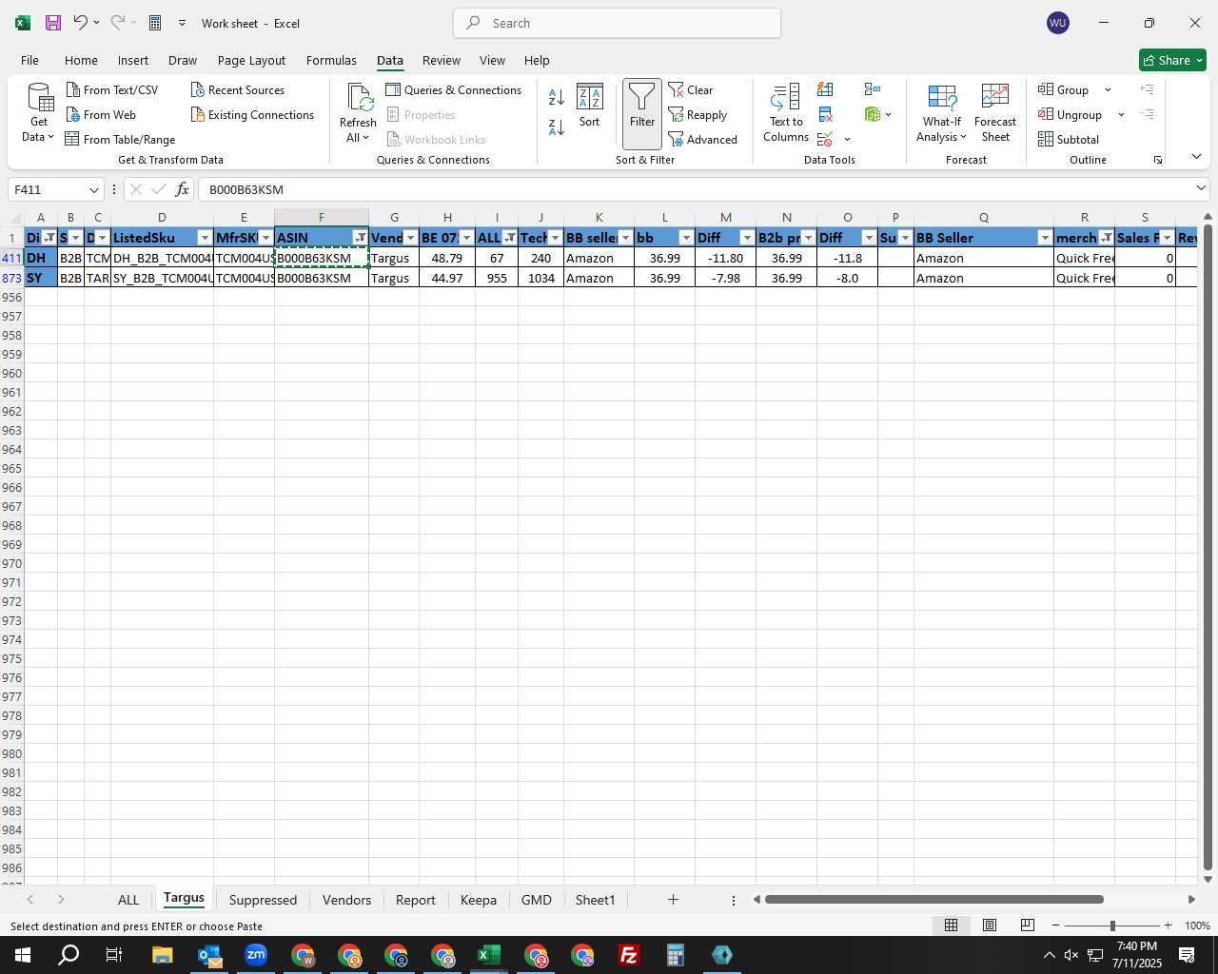Viewport: 1218px width, 974px height.
Task: Open the Keepa sheet tab
Action: tap(479, 900)
